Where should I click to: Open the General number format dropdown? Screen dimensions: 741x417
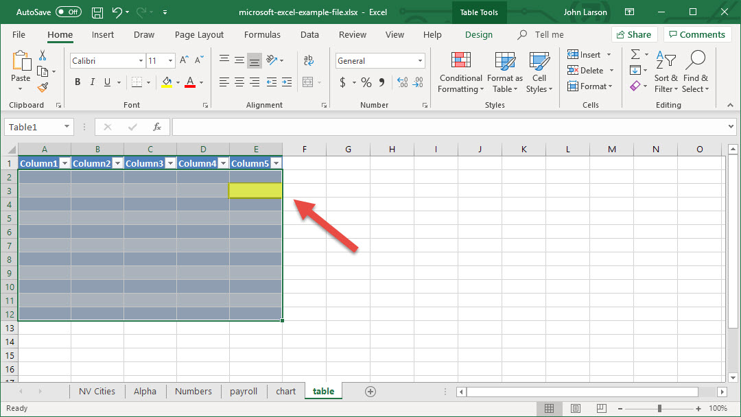tap(421, 61)
